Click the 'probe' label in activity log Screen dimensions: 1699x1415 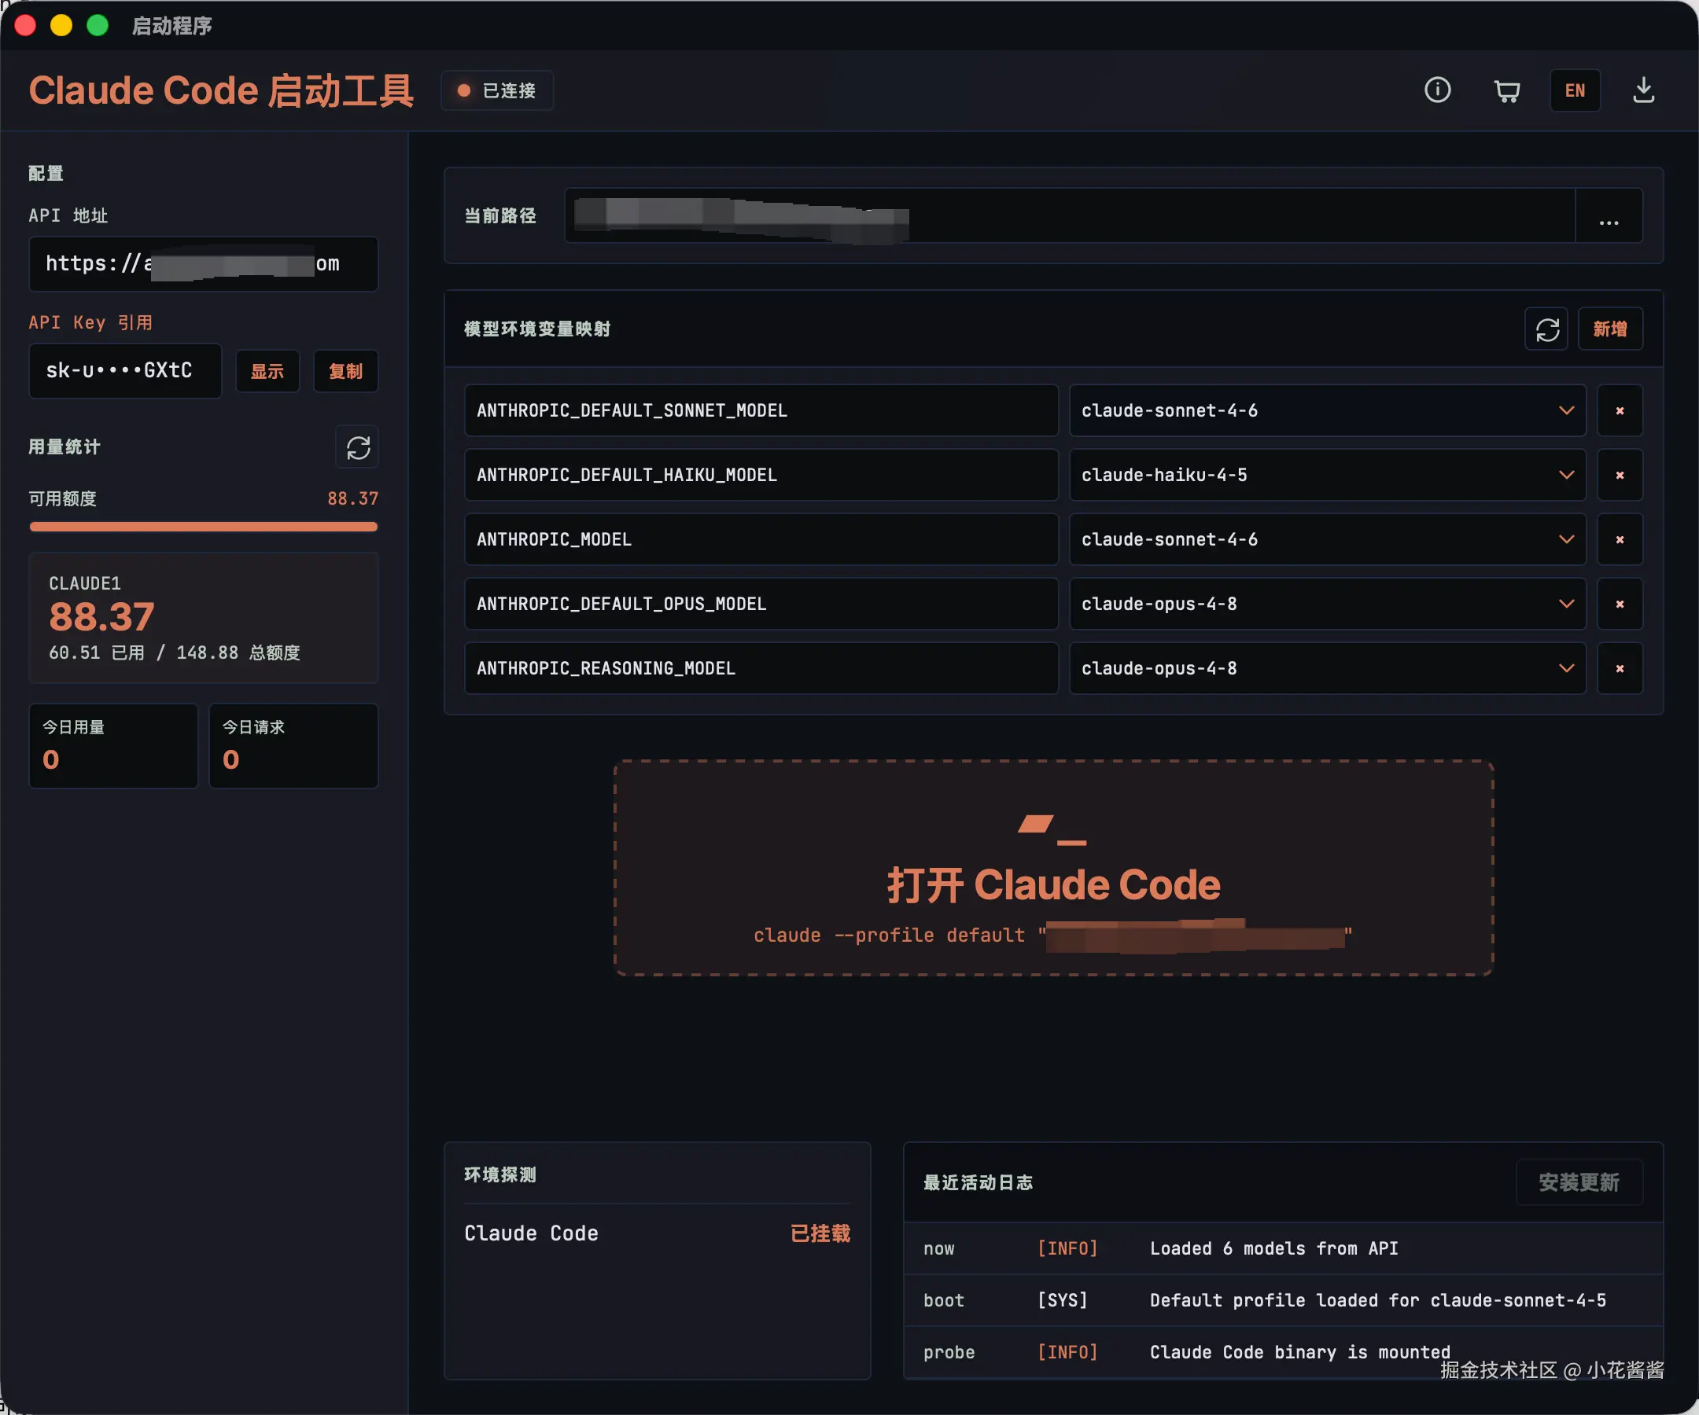(x=949, y=1353)
